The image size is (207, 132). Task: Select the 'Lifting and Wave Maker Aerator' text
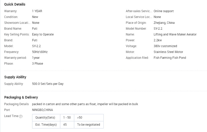pos(175,34)
